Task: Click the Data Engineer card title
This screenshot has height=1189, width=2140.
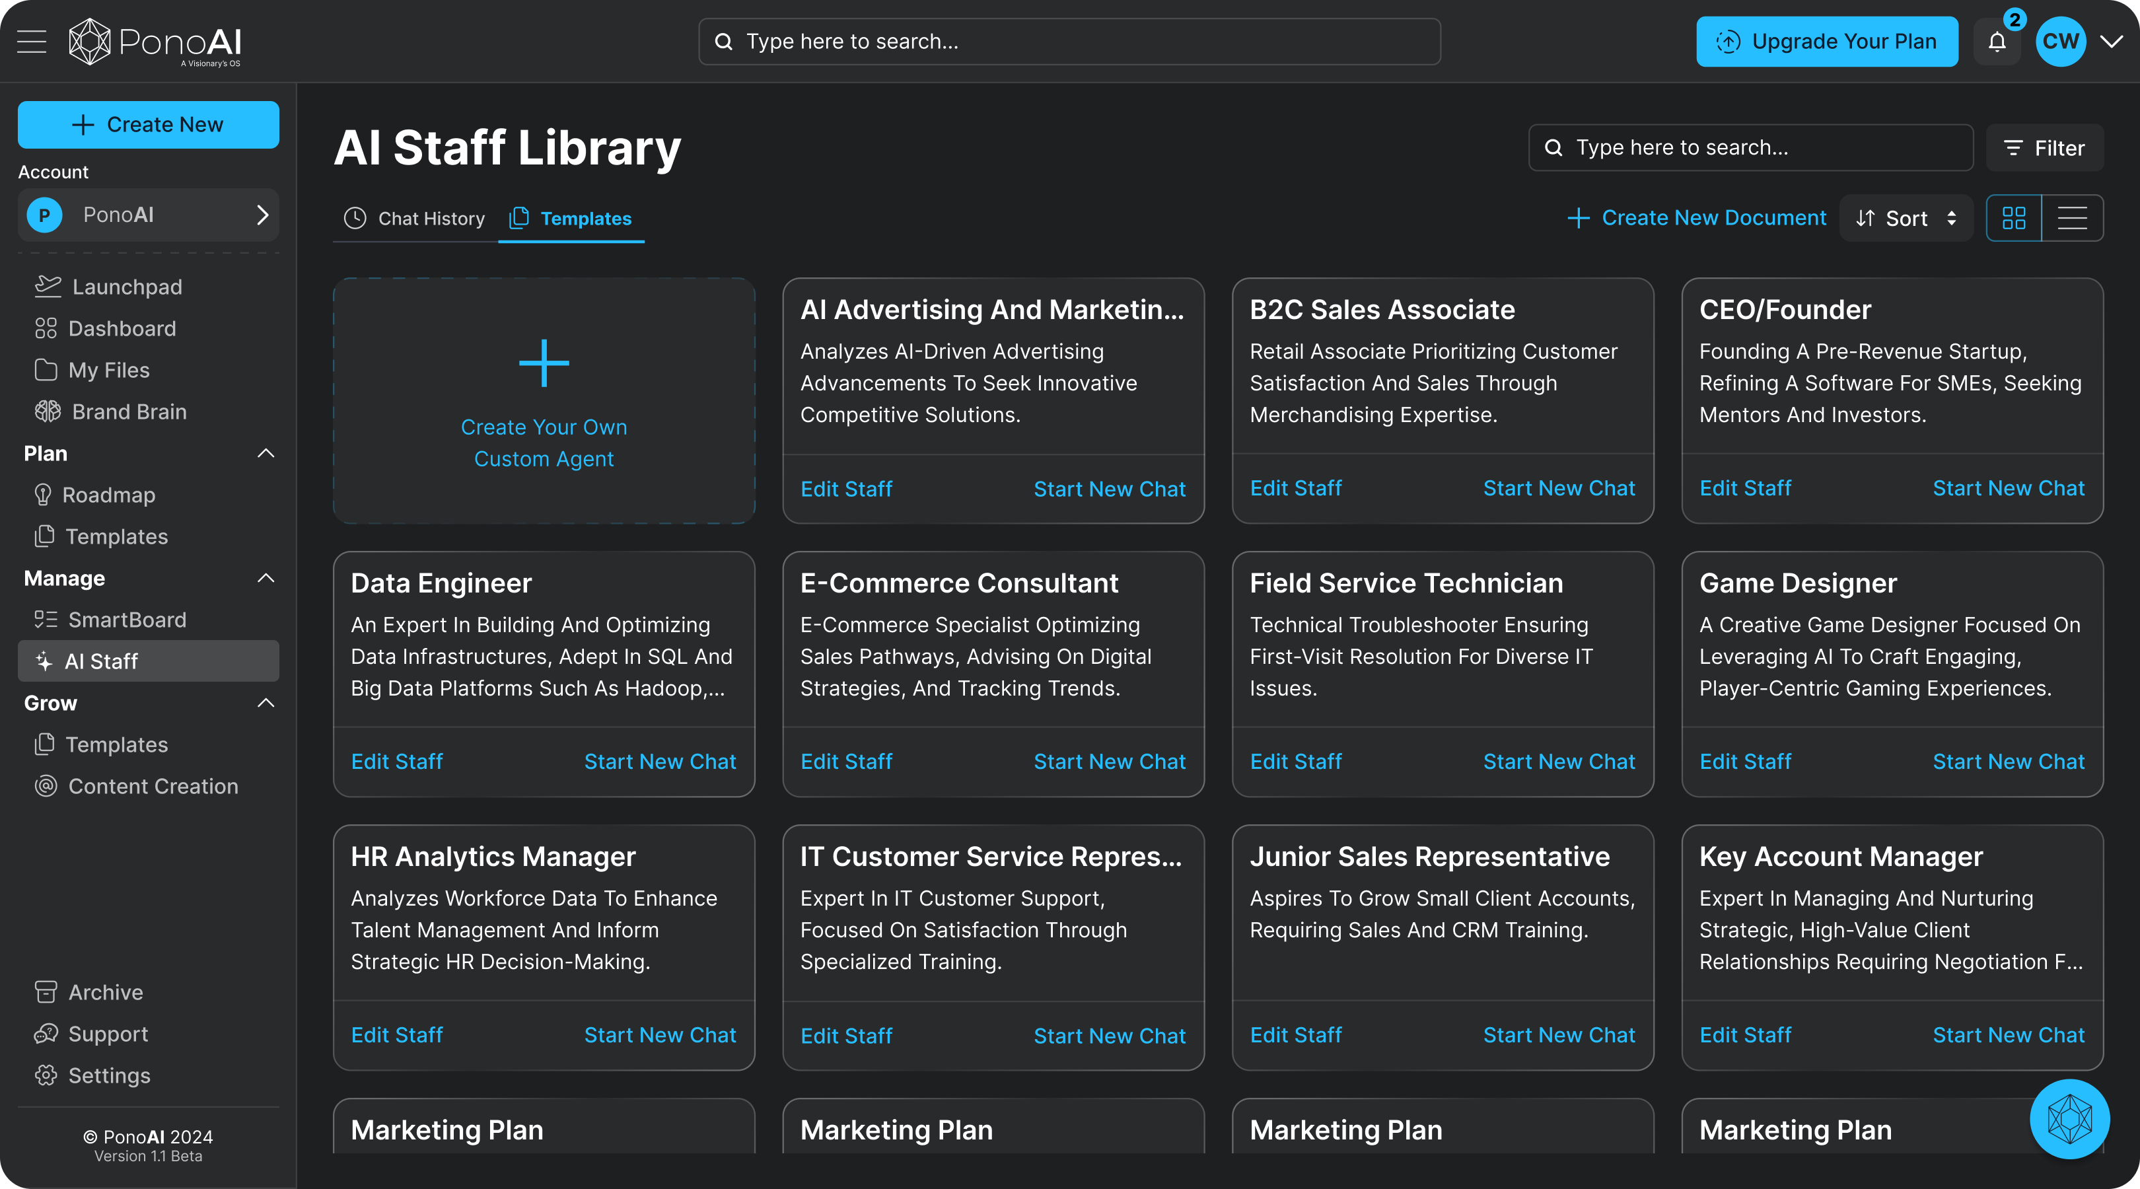Action: click(x=441, y=583)
